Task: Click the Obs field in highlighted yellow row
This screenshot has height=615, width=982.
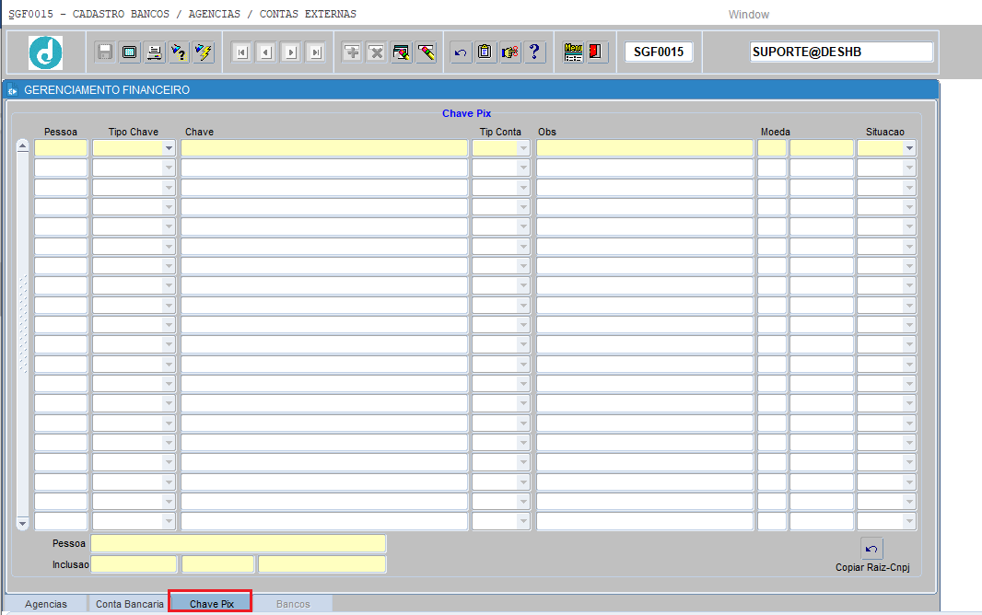Action: click(645, 148)
